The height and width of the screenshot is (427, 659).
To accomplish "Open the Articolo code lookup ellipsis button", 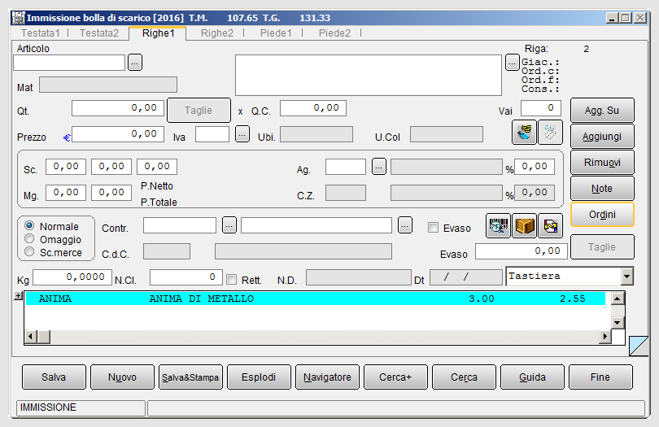I will pos(134,63).
